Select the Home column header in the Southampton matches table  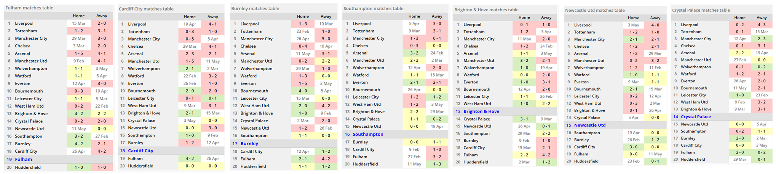(x=414, y=16)
